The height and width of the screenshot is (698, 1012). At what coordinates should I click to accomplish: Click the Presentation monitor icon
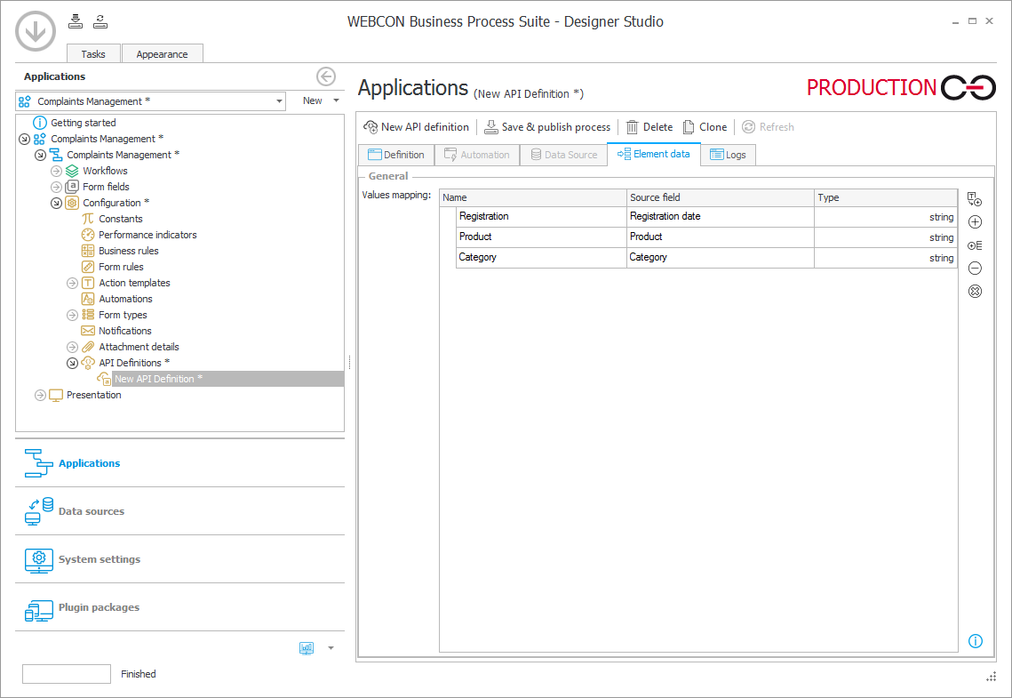56,395
